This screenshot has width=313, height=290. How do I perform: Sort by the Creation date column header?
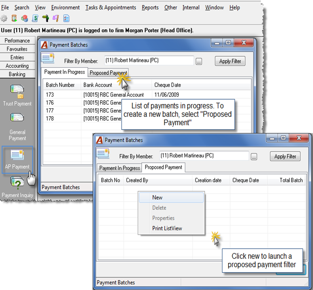tap(211, 180)
